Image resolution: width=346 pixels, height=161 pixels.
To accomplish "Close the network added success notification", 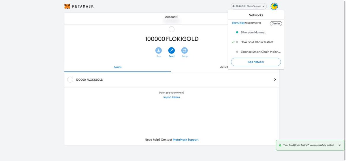I will click(x=339, y=145).
